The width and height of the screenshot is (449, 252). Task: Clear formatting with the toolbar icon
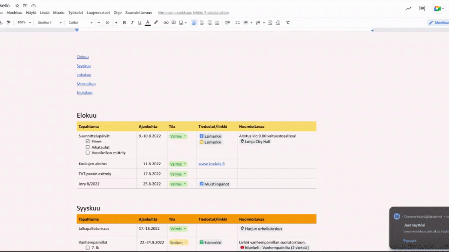tap(288, 23)
